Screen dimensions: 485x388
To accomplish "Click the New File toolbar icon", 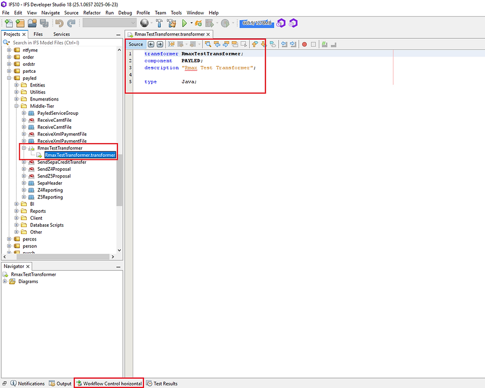I will [9, 23].
